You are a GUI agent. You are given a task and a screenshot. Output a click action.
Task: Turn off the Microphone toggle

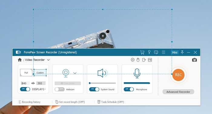point(129,89)
